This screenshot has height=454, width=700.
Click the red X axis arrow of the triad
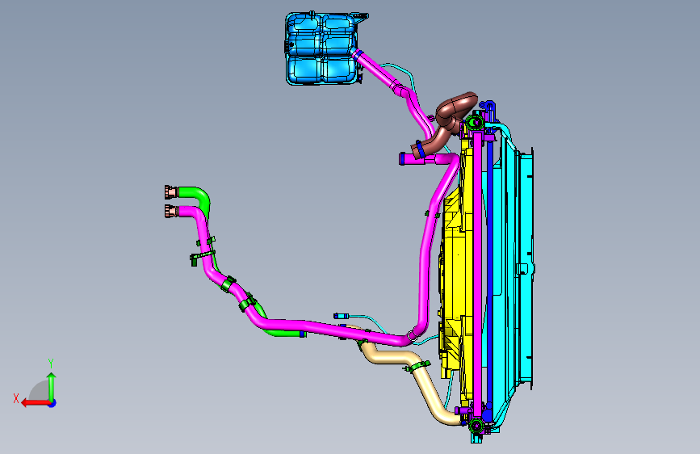[35, 403]
